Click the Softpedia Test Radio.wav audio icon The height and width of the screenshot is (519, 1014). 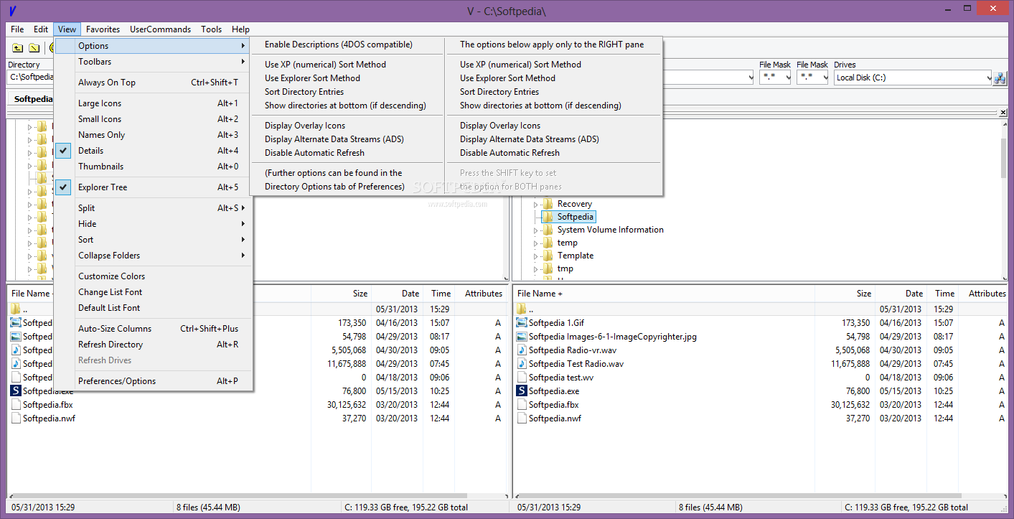[522, 364]
